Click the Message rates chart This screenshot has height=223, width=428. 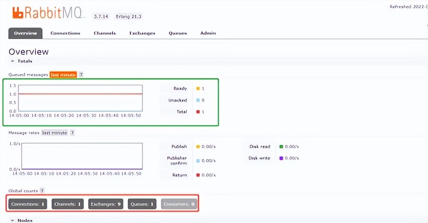click(x=82, y=156)
